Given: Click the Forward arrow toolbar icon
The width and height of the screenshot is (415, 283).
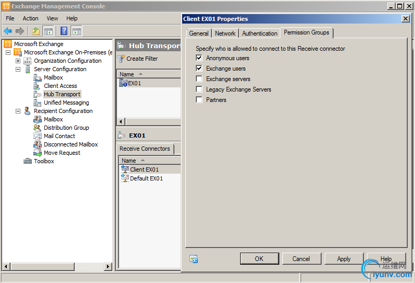Looking at the screenshot, I should (20, 31).
